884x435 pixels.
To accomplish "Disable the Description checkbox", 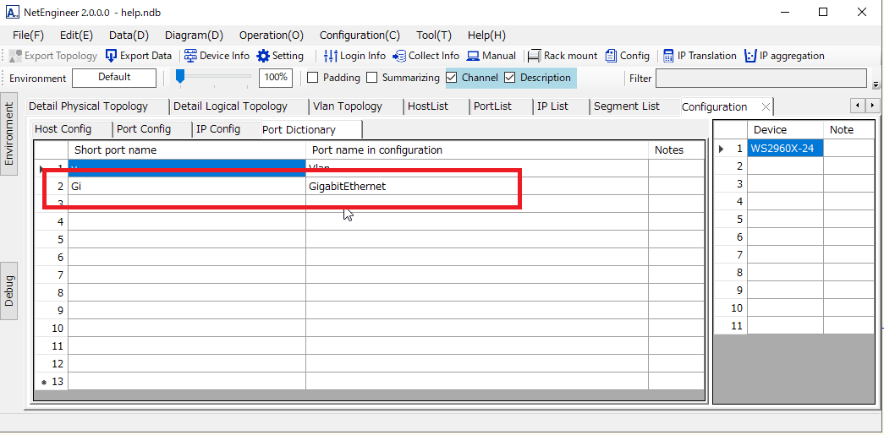I will coord(510,78).
